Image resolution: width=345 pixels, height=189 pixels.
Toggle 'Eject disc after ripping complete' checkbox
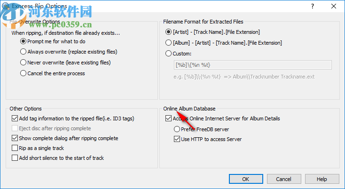pos(15,128)
